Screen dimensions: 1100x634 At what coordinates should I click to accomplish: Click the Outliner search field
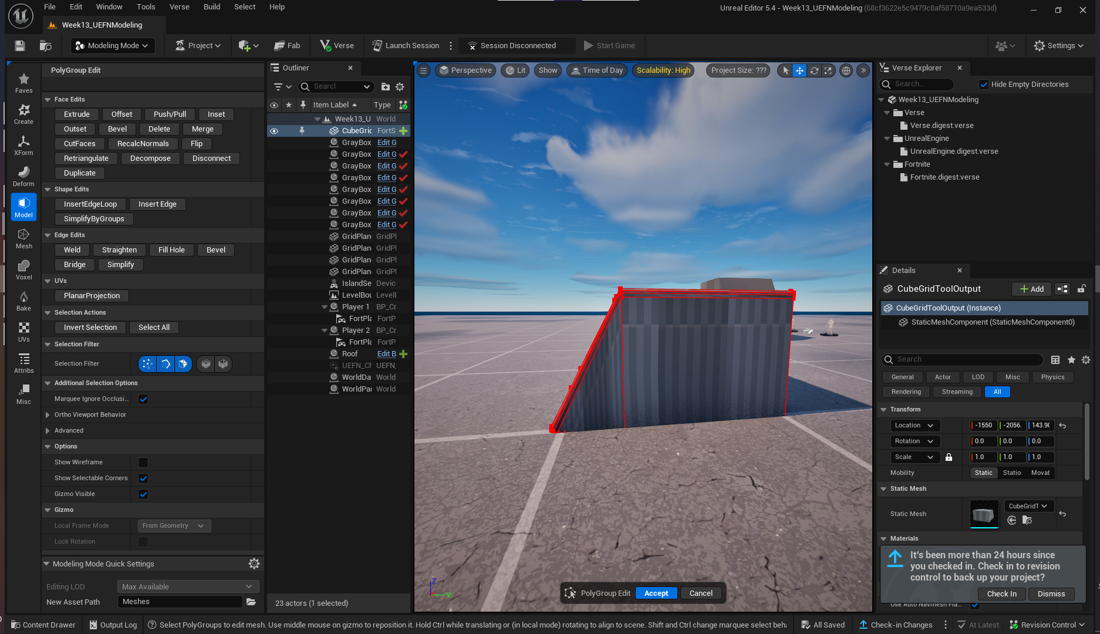pyautogui.click(x=336, y=87)
